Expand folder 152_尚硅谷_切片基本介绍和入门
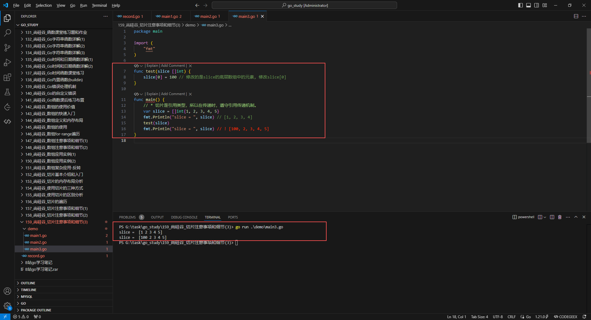 (x=54, y=174)
